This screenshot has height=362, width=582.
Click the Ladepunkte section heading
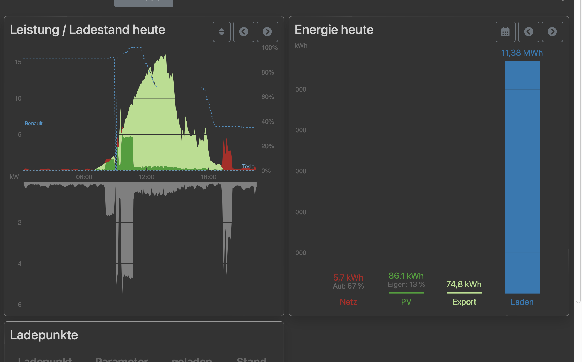44,335
